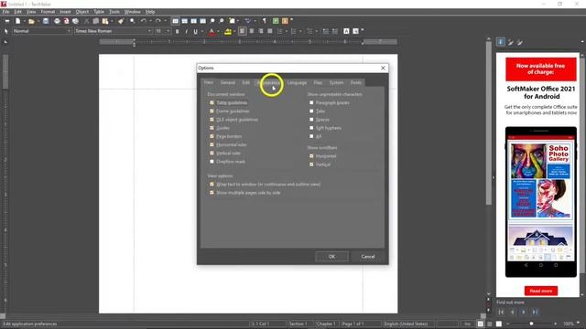Image resolution: width=586 pixels, height=329 pixels.
Task: Justify text with toolbar icon
Action: pyautogui.click(x=270, y=31)
